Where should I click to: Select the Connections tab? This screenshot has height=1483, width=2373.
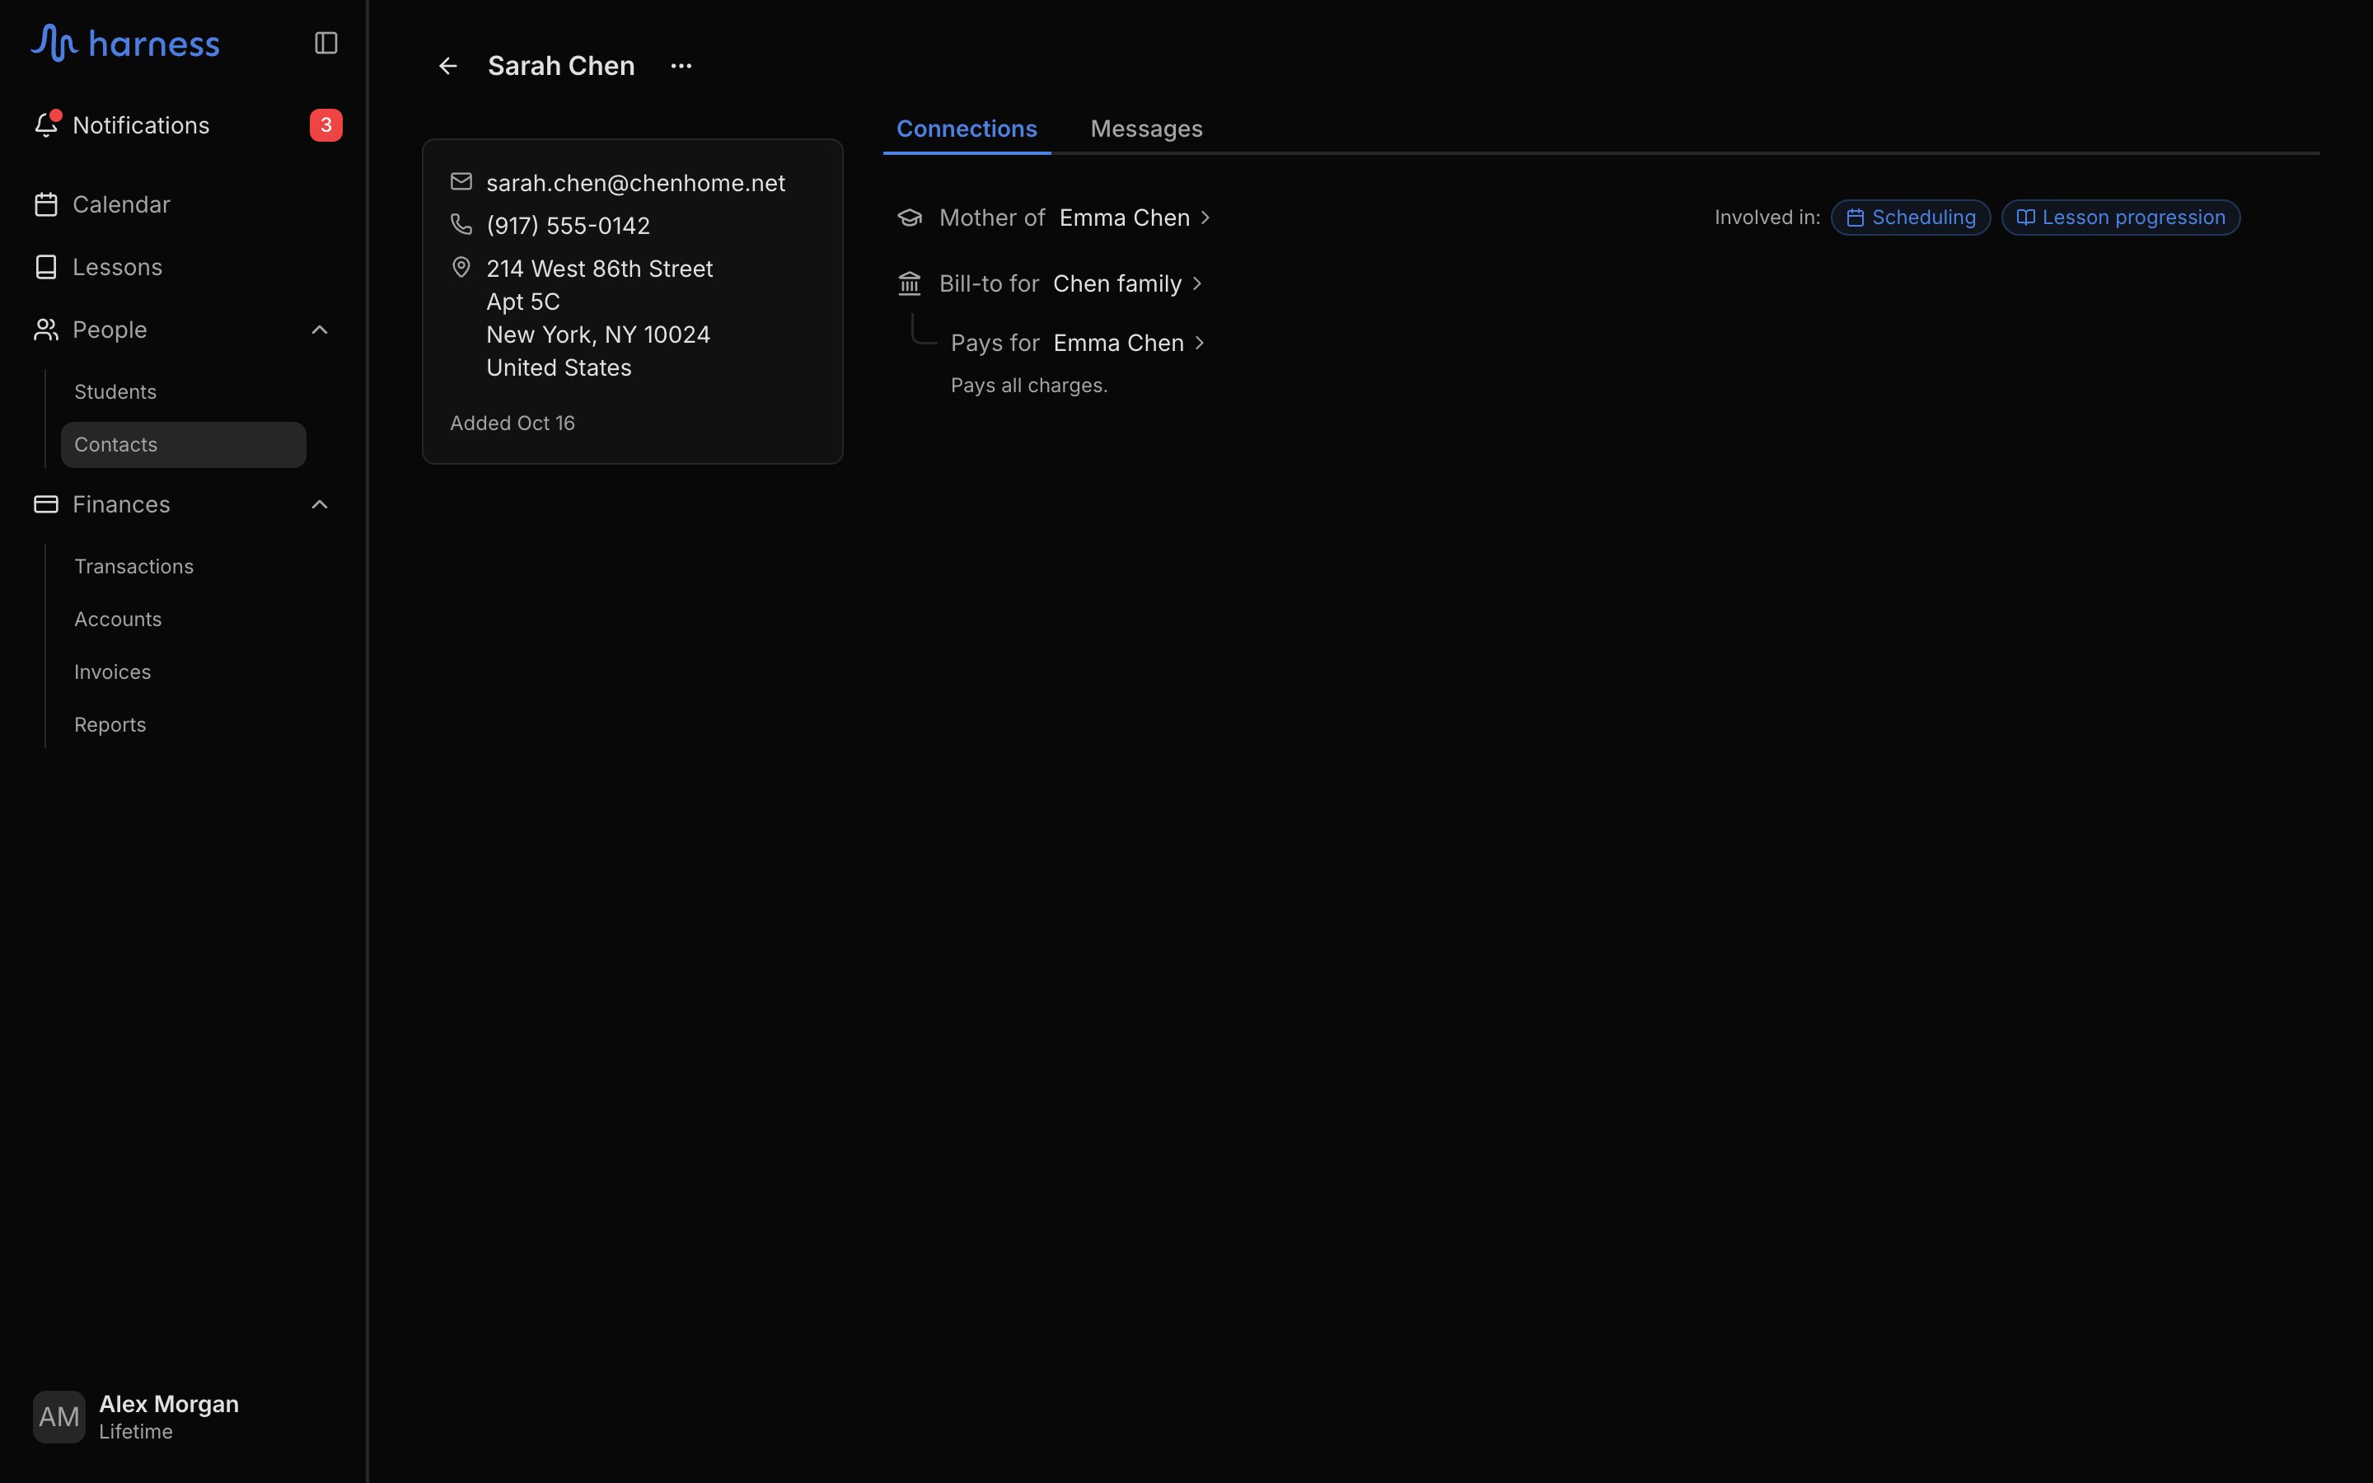pos(967,129)
